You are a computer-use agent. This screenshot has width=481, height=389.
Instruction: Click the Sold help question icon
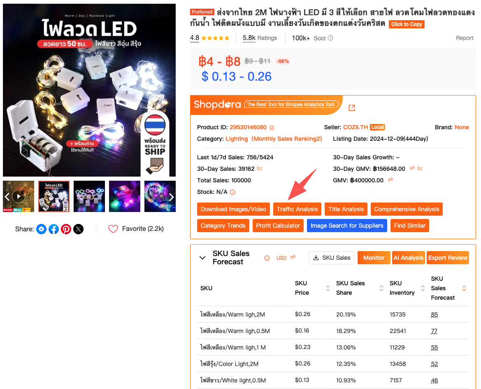click(330, 38)
